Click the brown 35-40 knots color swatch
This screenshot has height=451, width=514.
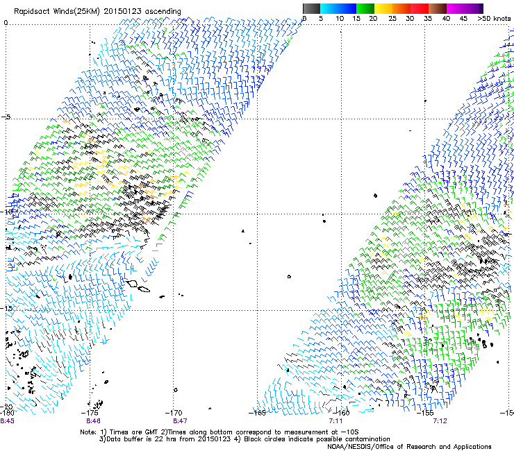(x=438, y=8)
